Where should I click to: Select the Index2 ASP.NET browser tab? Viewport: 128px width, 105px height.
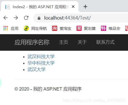click(x=40, y=7)
